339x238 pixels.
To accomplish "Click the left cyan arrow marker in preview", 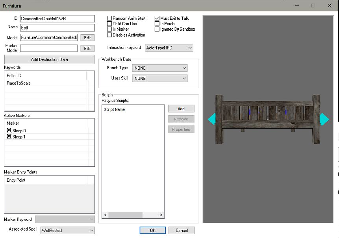I will click(x=212, y=119).
